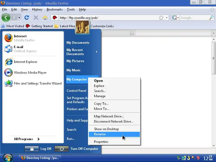Screen dimensions: 216x162
Task: Open the History menu
Action: (37, 9)
